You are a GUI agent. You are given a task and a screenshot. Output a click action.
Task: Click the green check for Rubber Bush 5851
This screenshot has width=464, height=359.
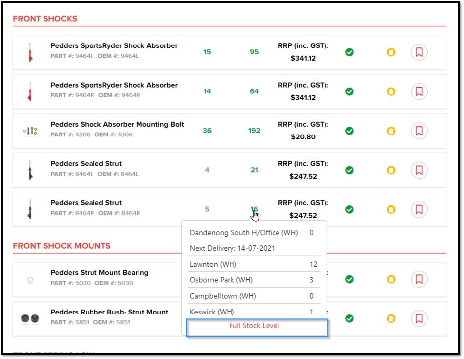pos(349,318)
